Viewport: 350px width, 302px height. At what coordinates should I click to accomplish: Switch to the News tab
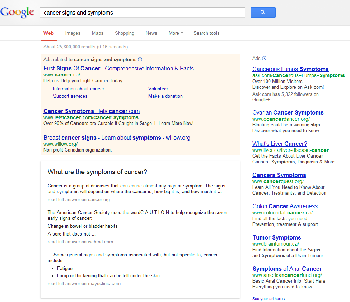tap(151, 33)
